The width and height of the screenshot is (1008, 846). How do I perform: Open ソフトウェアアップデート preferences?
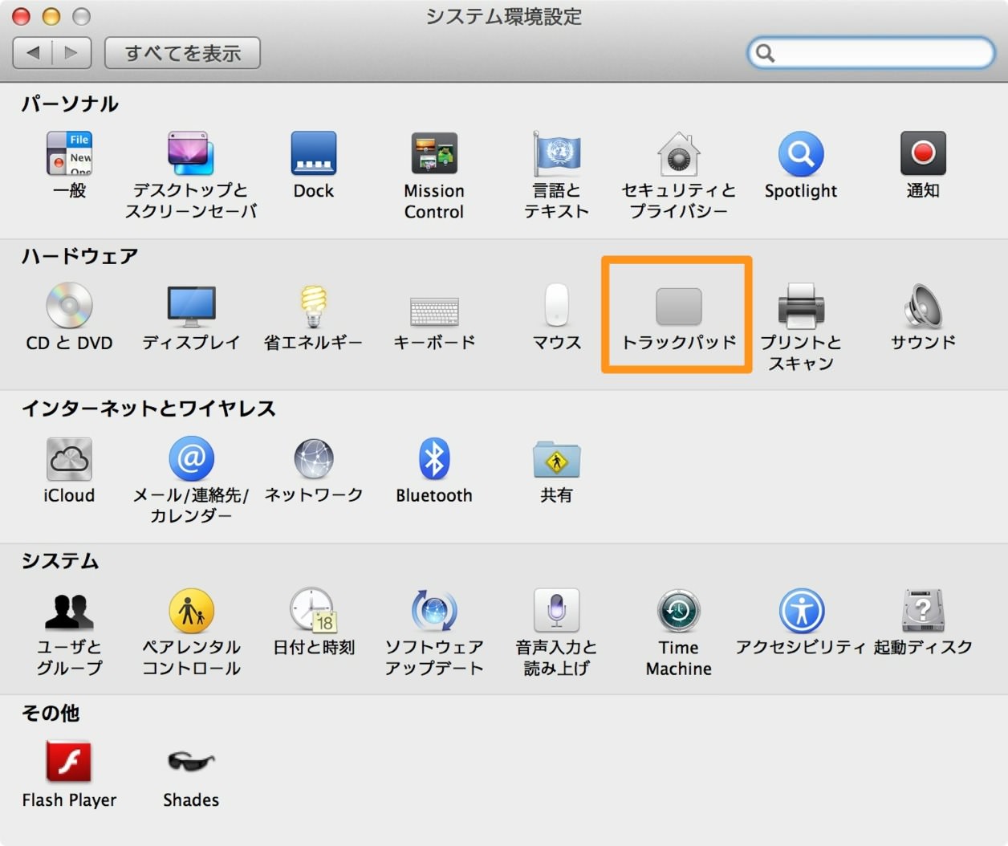pos(434,611)
